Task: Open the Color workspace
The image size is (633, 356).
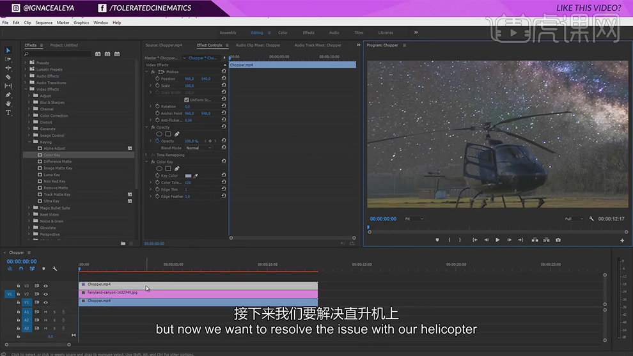Action: click(283, 33)
